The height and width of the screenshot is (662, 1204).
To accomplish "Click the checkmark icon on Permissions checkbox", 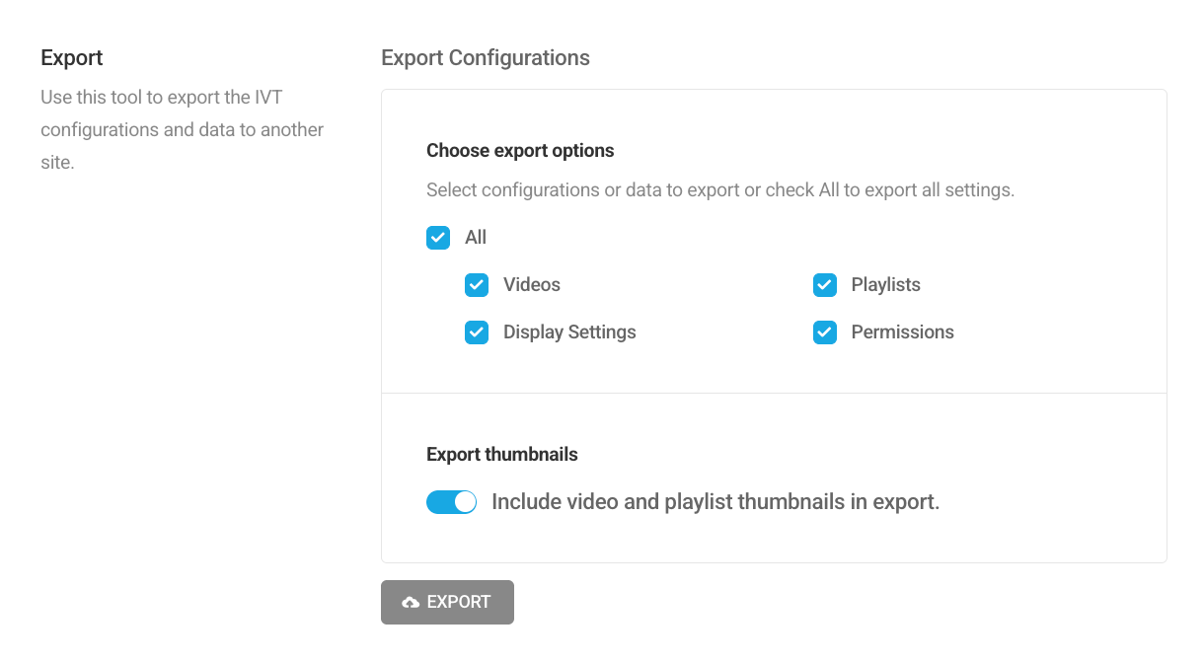I will click(x=824, y=331).
